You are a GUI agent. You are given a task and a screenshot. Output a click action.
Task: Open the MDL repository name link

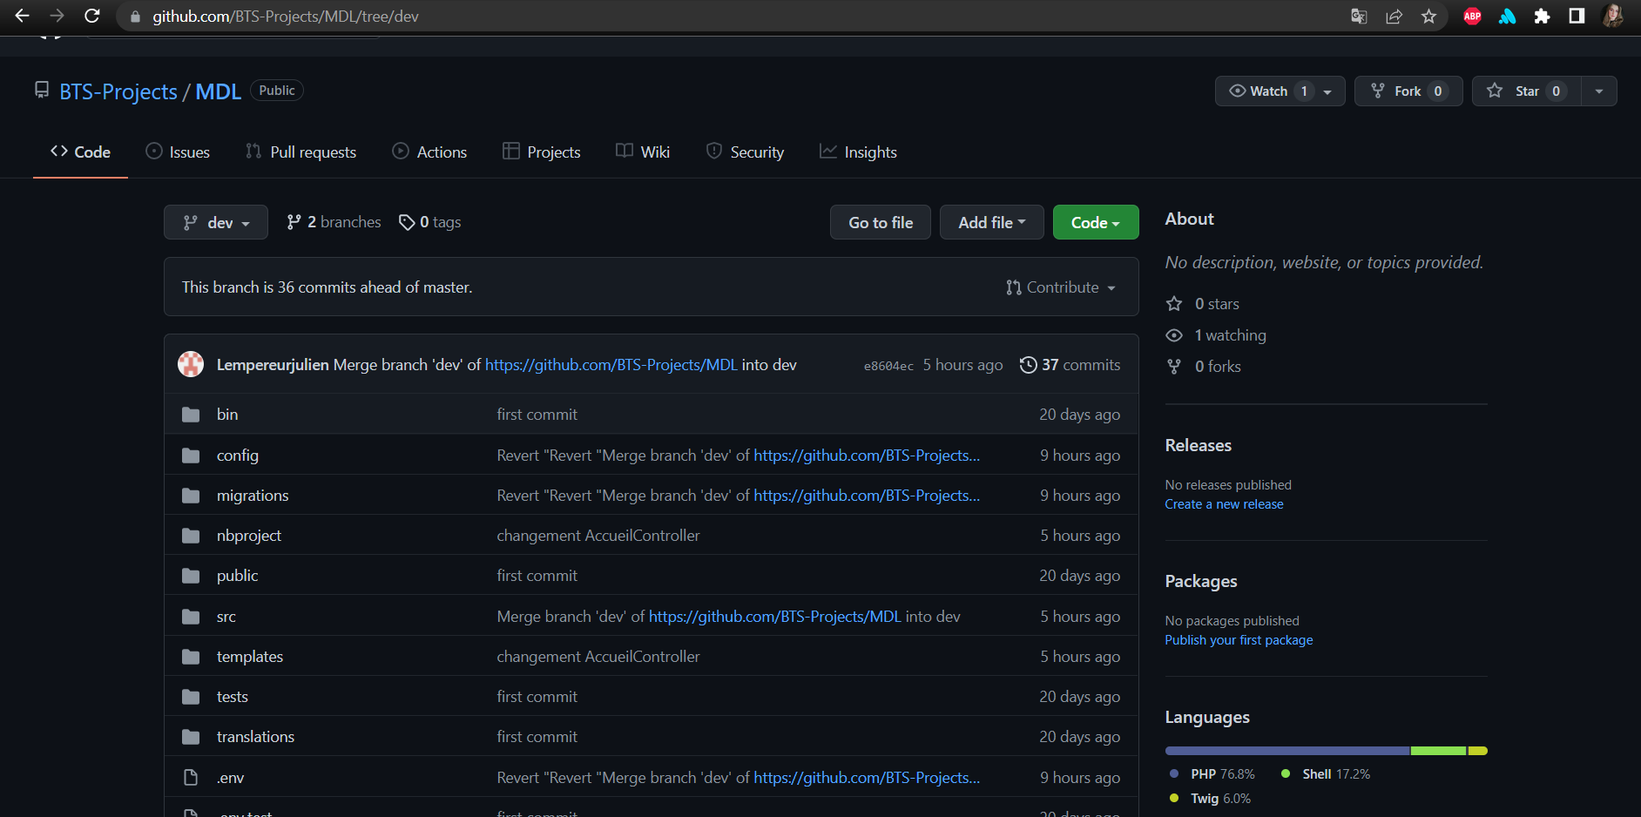pos(218,91)
